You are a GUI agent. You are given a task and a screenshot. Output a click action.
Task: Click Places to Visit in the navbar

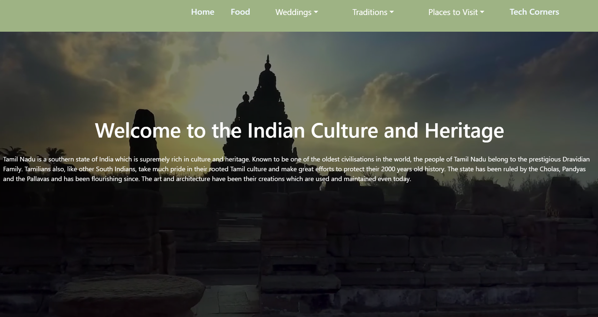tap(453, 12)
